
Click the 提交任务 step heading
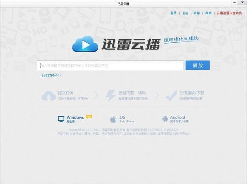coord(65,93)
